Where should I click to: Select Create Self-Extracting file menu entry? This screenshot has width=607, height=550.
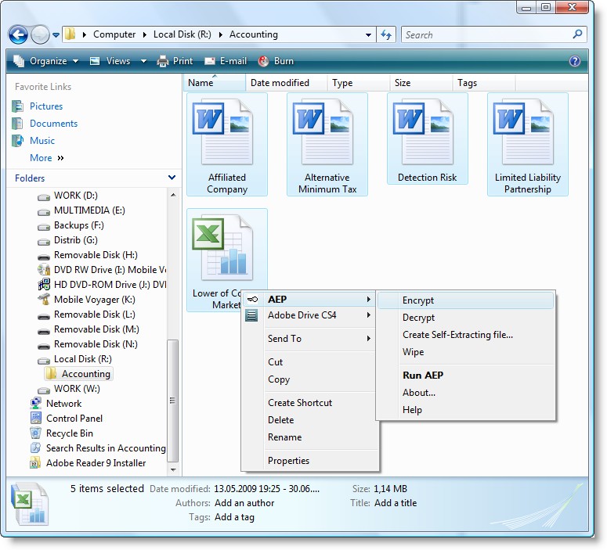click(x=457, y=335)
